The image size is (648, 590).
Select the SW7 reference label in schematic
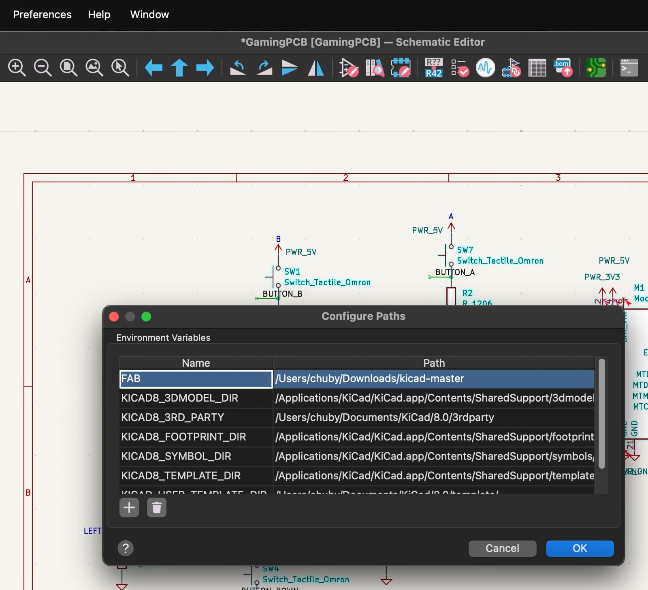(x=465, y=250)
